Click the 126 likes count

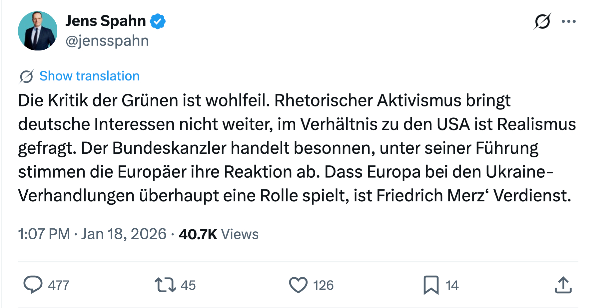[x=323, y=285]
